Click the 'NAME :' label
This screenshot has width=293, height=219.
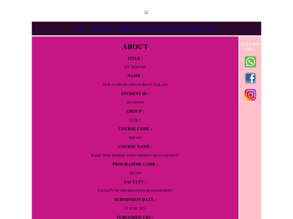tap(135, 76)
